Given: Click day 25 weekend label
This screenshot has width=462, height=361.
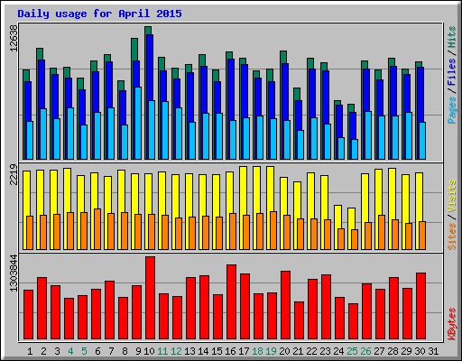Looking at the screenshot, I should tap(352, 351).
